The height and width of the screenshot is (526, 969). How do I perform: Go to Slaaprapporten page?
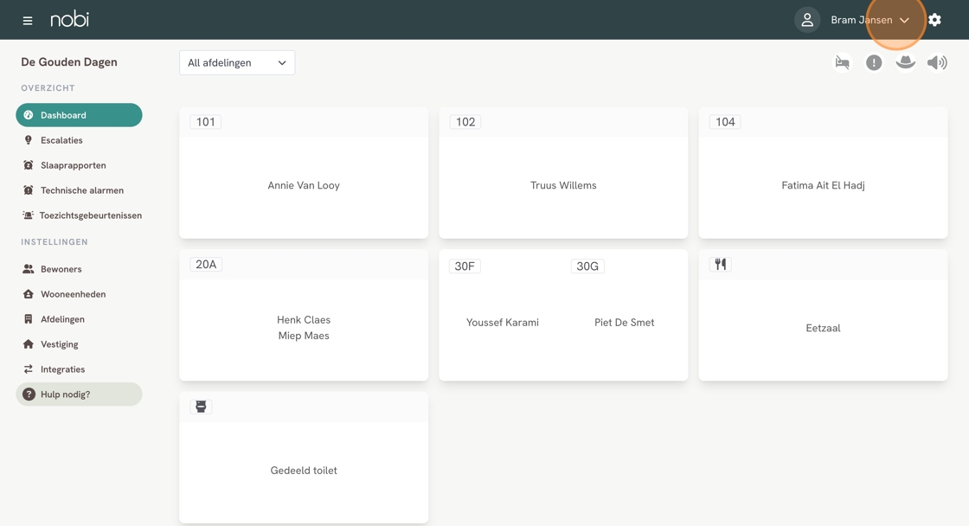pyautogui.click(x=73, y=165)
